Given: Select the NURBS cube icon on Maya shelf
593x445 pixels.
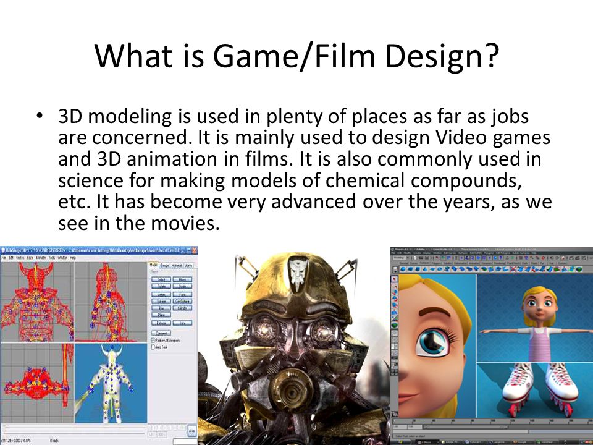Looking at the screenshot, I should point(410,269).
